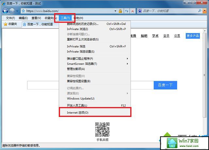Open the 编辑(E) menu

[x=23, y=18]
